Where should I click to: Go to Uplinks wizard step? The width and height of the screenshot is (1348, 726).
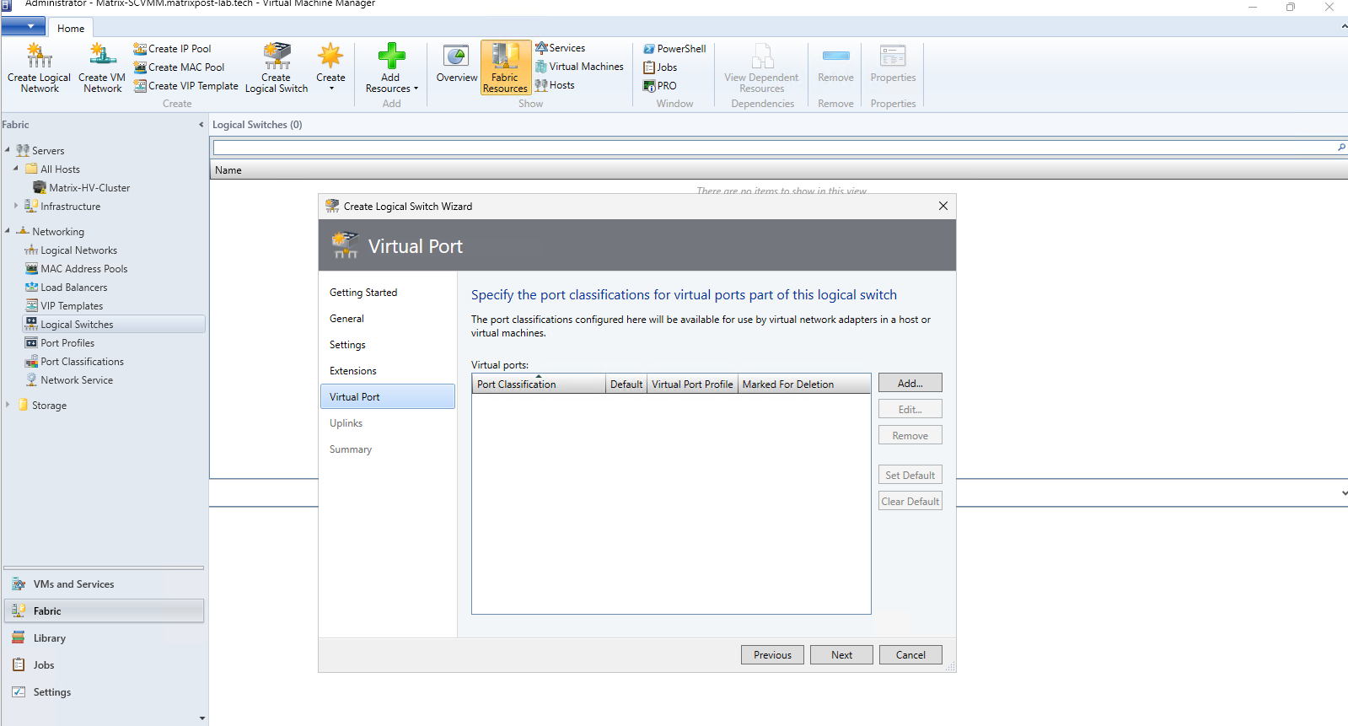click(x=346, y=423)
